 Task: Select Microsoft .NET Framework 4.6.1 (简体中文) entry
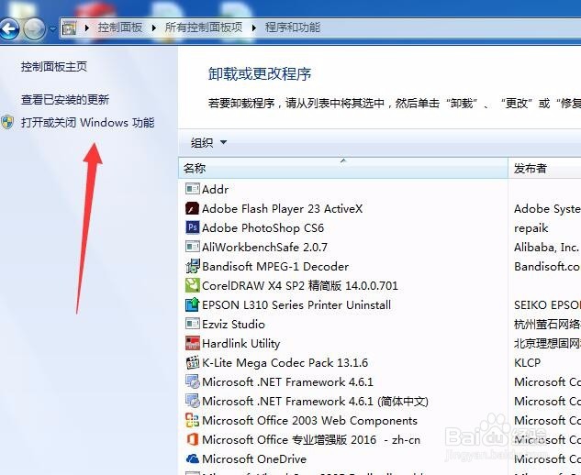point(315,401)
